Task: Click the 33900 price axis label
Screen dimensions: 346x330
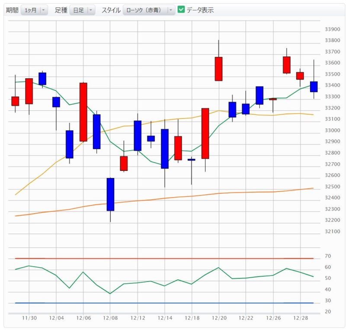Action: click(331, 29)
